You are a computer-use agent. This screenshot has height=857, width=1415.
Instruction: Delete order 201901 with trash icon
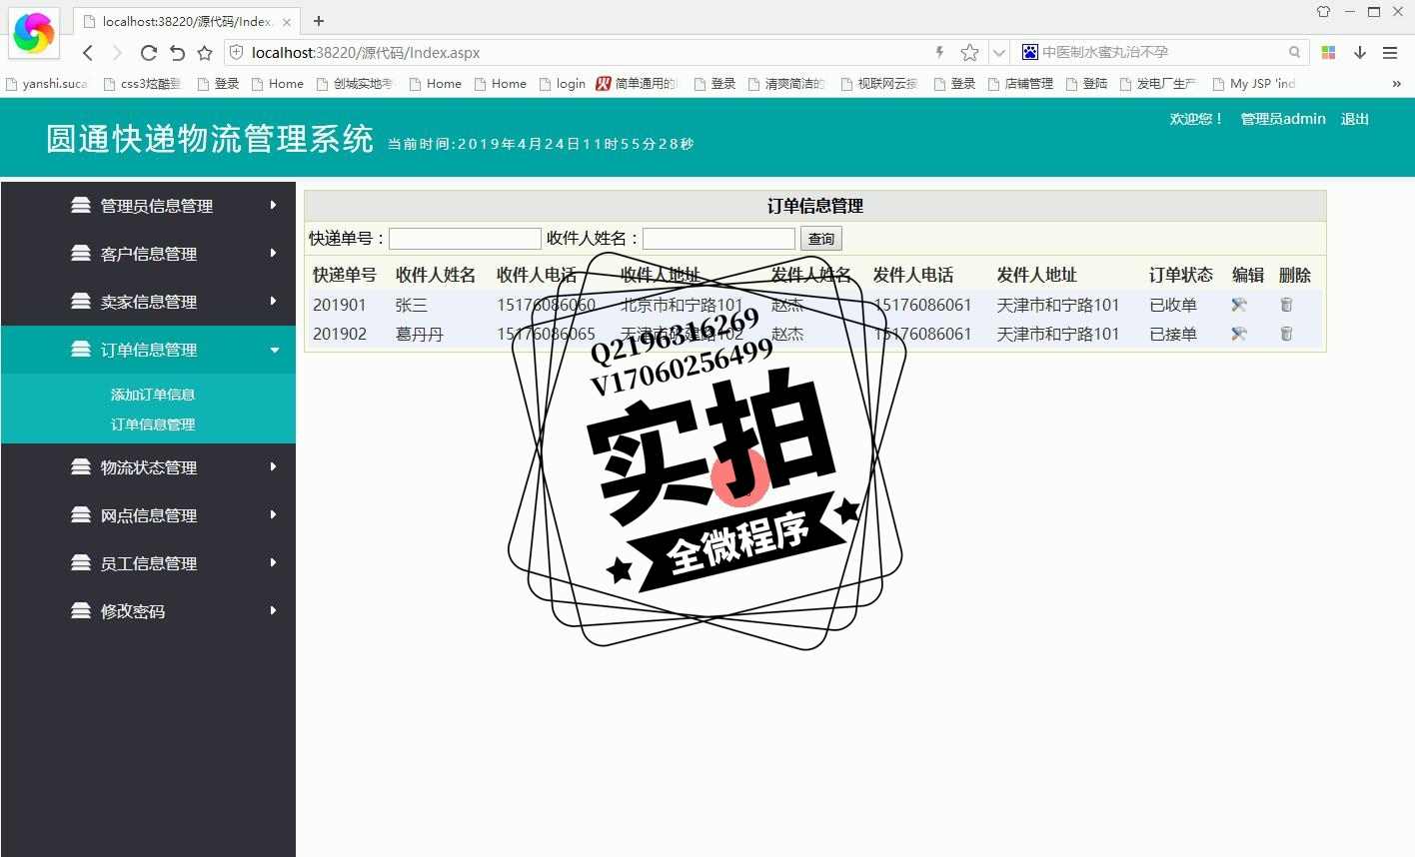click(1286, 305)
